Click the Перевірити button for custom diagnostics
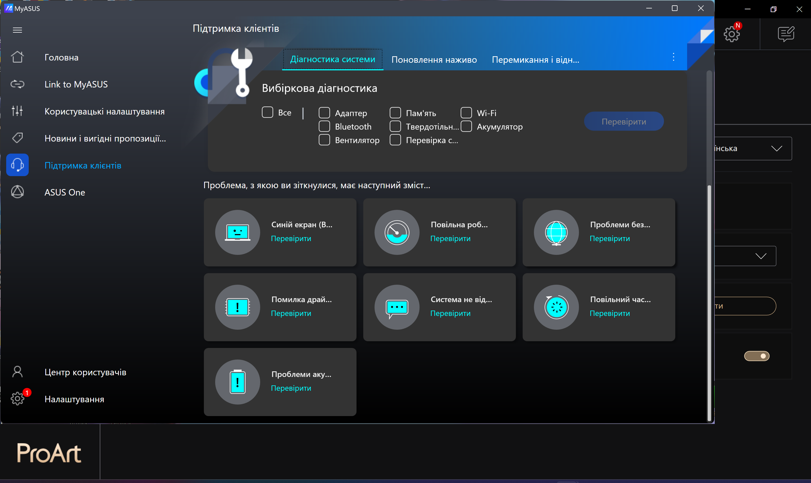The height and width of the screenshot is (483, 811). [x=623, y=122]
